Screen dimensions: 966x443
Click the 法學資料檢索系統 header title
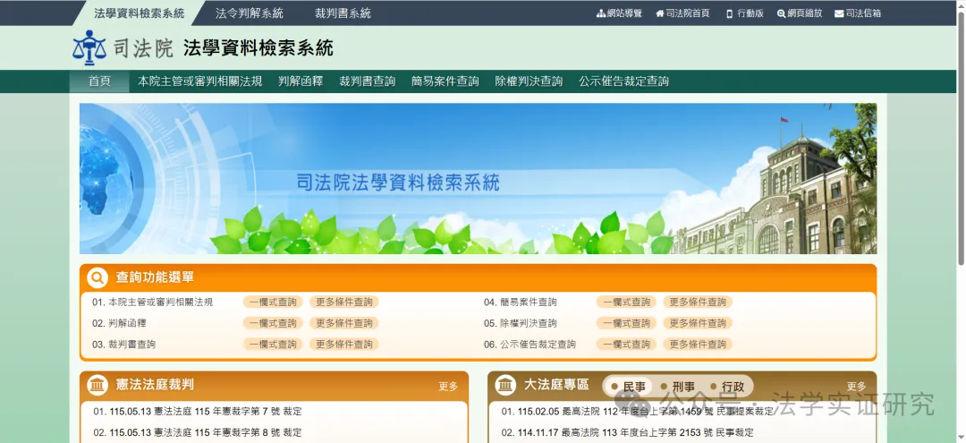pyautogui.click(x=258, y=47)
